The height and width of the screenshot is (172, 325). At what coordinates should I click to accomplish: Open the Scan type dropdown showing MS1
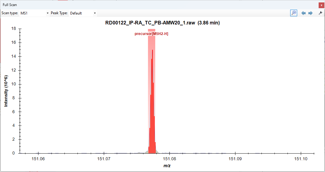point(34,13)
